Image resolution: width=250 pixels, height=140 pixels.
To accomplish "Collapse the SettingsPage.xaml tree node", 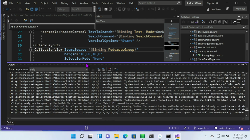I will (190, 51).
